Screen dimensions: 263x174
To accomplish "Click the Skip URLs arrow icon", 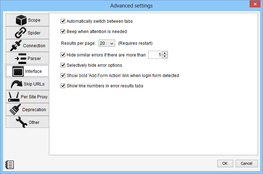I will point(16,84).
